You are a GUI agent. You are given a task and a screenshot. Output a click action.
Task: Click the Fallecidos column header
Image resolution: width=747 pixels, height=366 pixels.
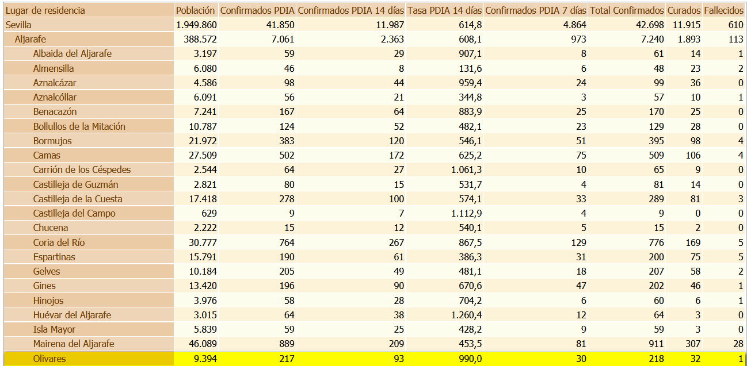(723, 10)
